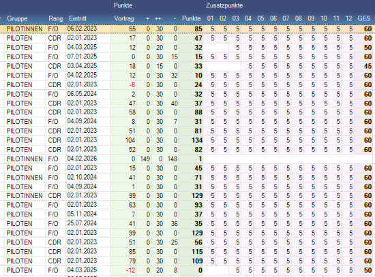Select the GES column header
The height and width of the screenshot is (277, 375).
(x=364, y=18)
